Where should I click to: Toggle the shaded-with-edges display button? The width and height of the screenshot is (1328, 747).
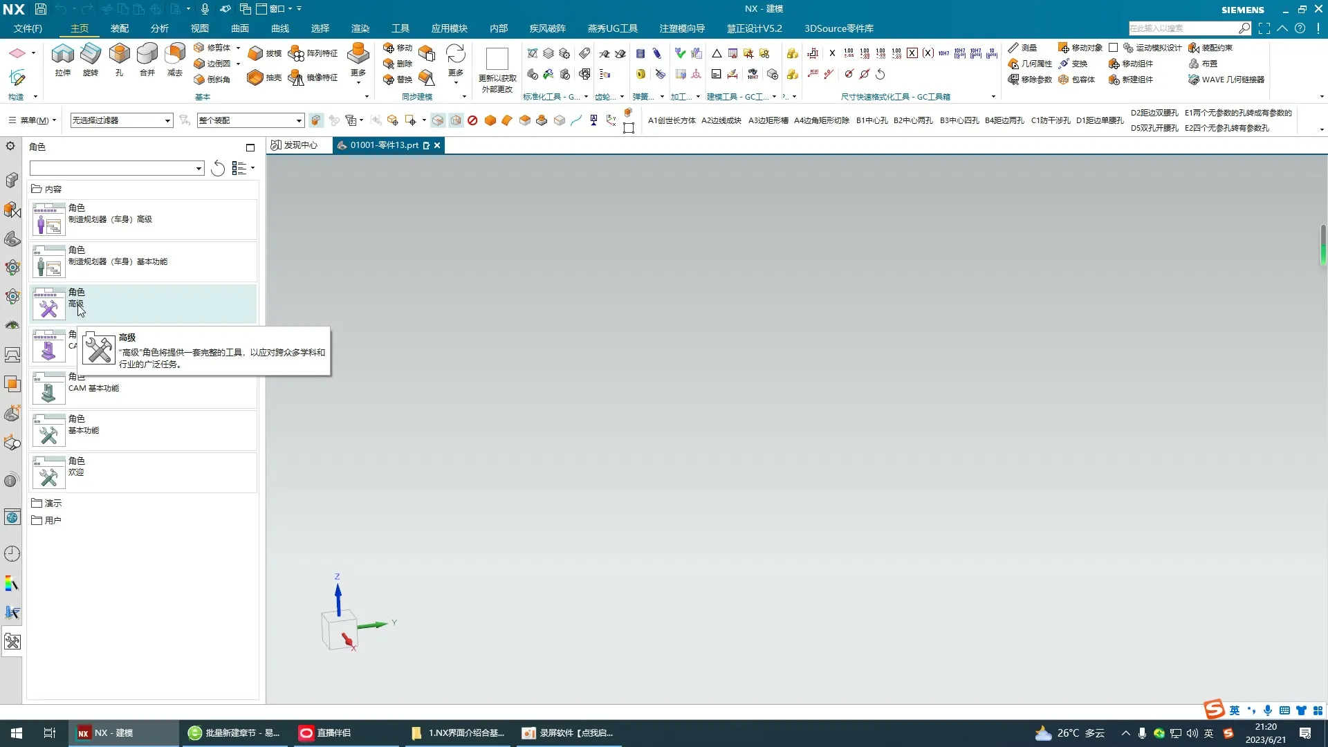[438, 120]
